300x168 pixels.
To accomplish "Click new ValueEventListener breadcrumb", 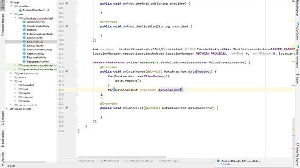I will pos(139,161).
